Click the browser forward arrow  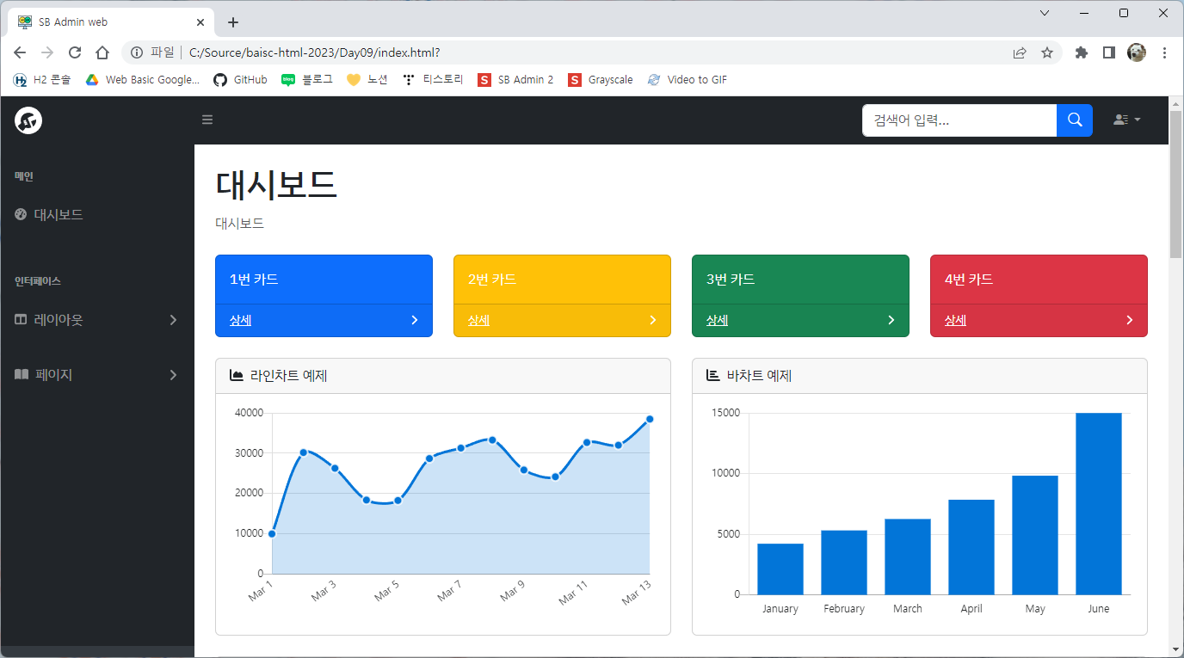tap(47, 52)
